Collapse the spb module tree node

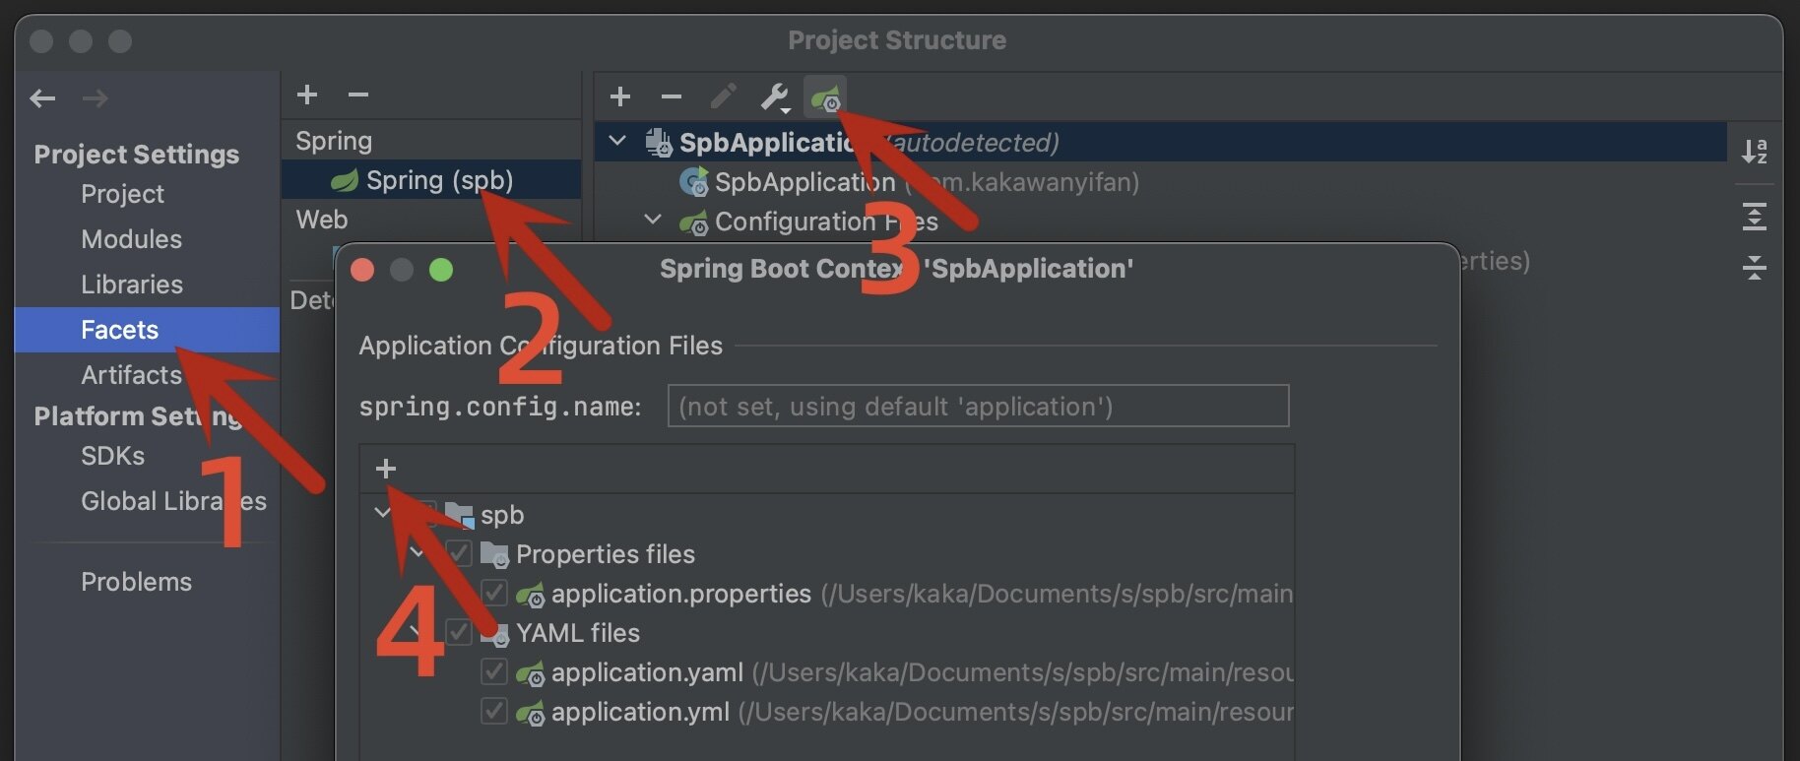point(382,513)
